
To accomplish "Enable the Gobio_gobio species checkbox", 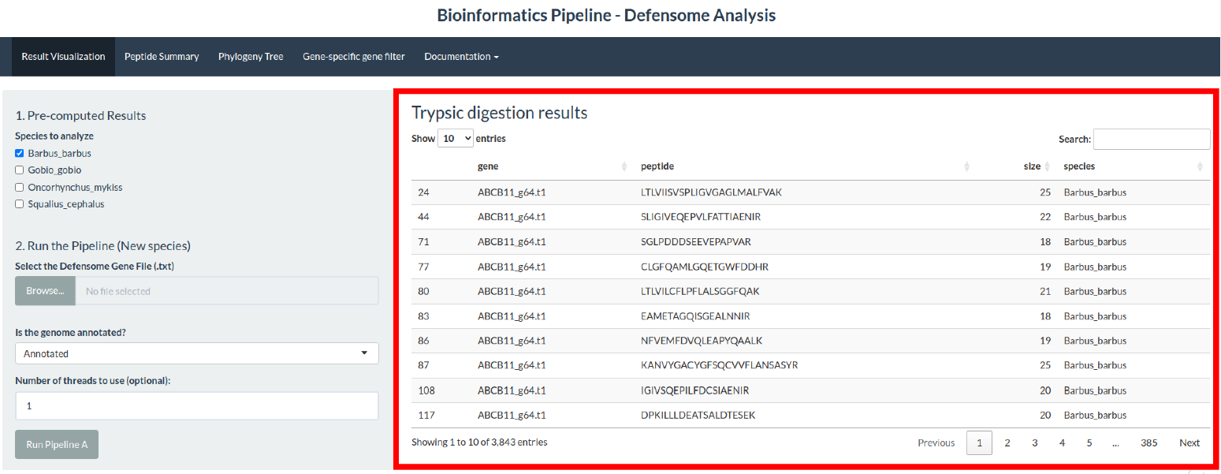I will [20, 170].
